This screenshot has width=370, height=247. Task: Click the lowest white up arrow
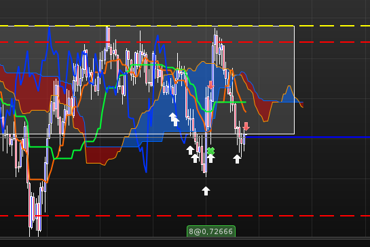tap(206, 191)
